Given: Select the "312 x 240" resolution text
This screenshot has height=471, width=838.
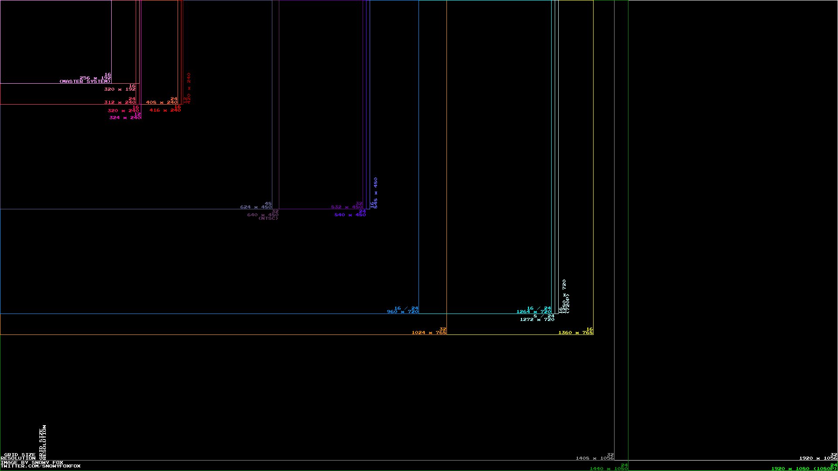Looking at the screenshot, I should click(x=120, y=102).
